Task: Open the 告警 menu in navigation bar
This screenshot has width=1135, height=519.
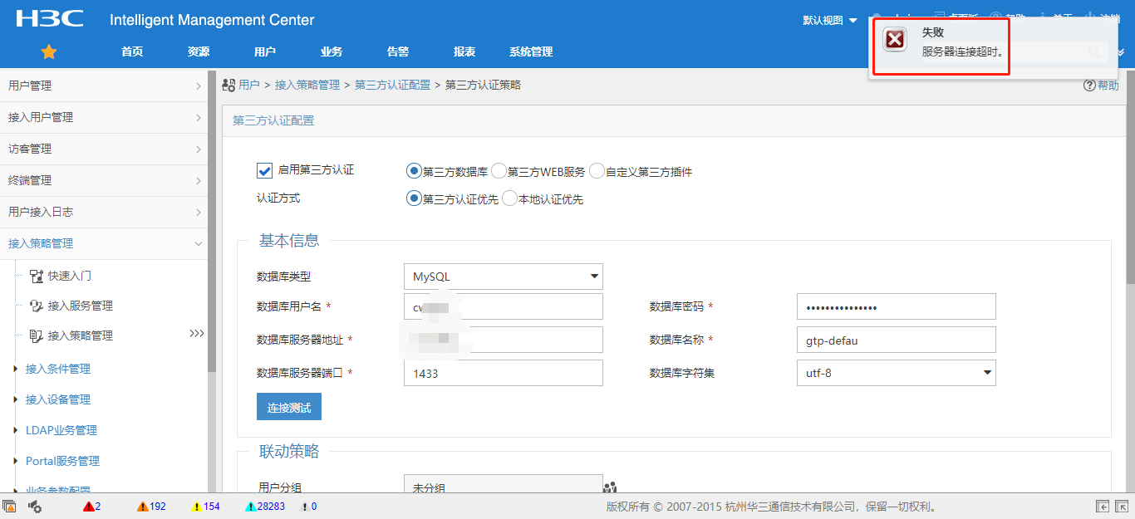Action: point(398,51)
